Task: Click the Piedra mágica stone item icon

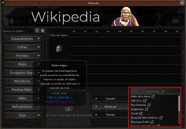Action: (x=59, y=49)
